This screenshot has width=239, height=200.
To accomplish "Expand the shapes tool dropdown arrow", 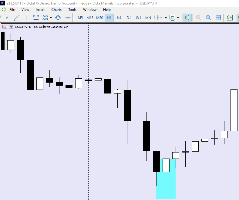I will (x=51, y=18).
